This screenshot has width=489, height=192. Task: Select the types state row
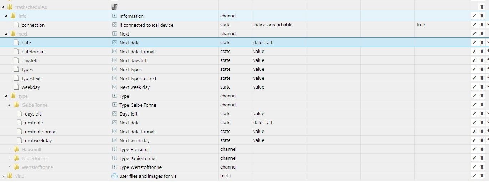(x=27, y=69)
